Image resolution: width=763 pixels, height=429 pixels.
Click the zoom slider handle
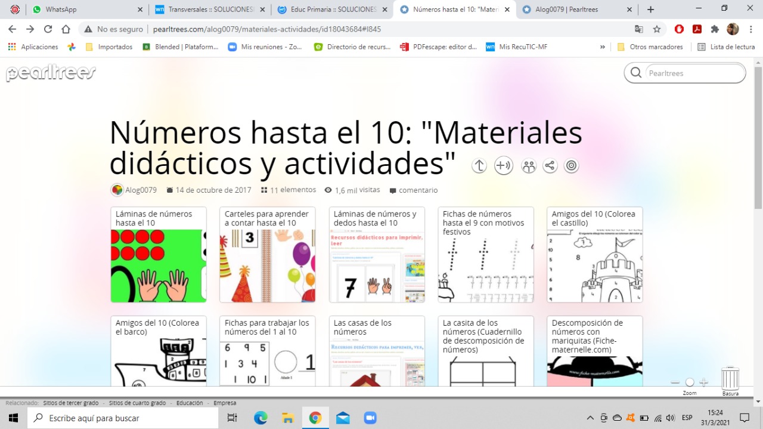tap(690, 382)
